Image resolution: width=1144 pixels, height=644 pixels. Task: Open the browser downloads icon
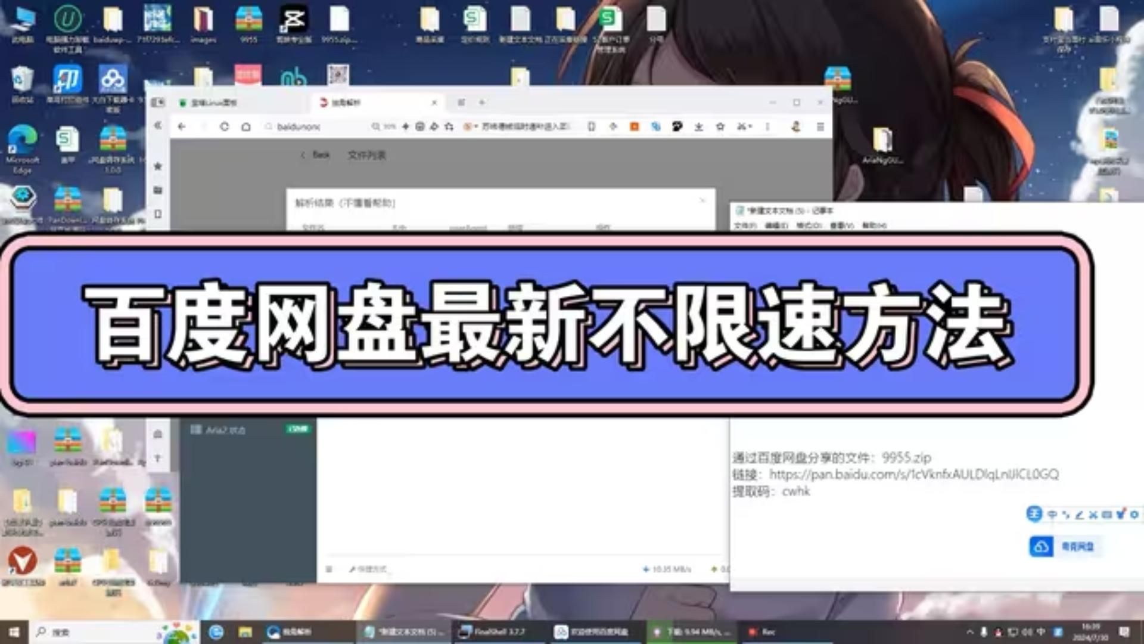click(698, 126)
